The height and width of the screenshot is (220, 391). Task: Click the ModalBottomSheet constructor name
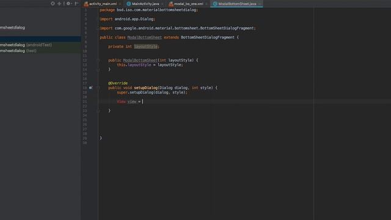pyautogui.click(x=140, y=61)
